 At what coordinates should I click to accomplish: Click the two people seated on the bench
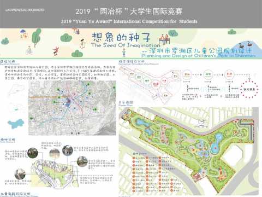coord(165,39)
